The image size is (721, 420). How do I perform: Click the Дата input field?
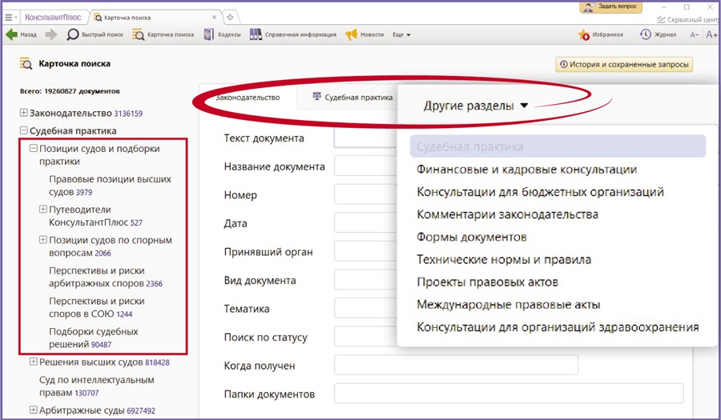pos(365,223)
